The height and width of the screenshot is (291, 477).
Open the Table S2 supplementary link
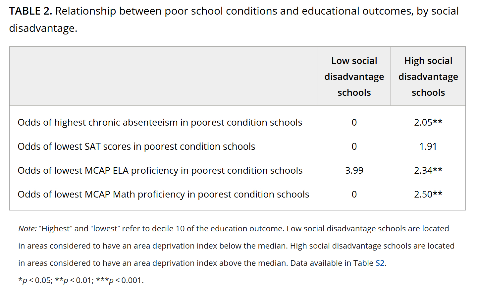pos(380,263)
